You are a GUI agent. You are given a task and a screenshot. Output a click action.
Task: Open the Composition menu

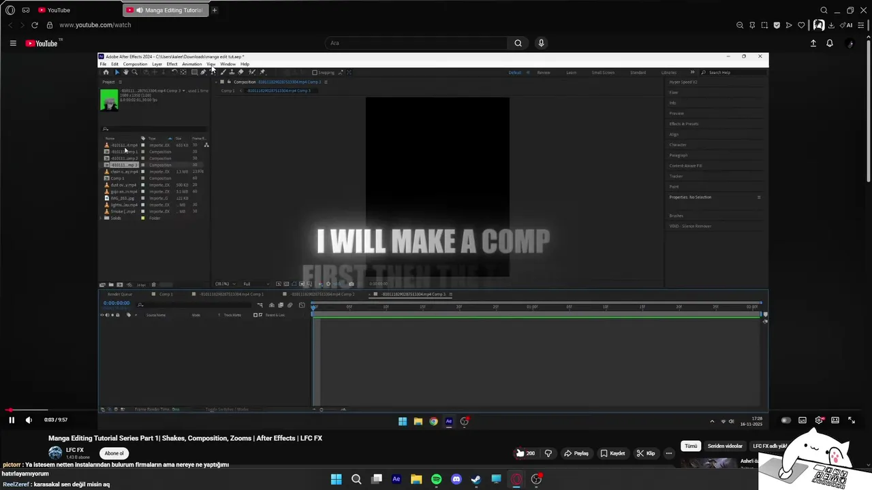135,64
